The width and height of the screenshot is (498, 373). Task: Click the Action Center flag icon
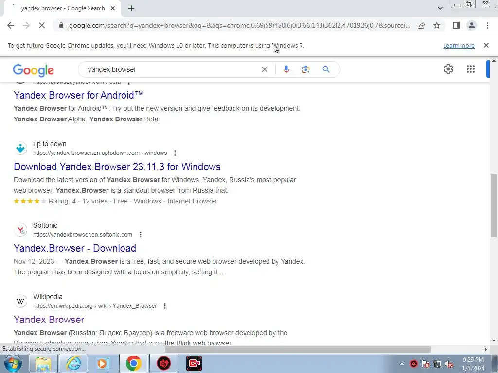click(425, 364)
